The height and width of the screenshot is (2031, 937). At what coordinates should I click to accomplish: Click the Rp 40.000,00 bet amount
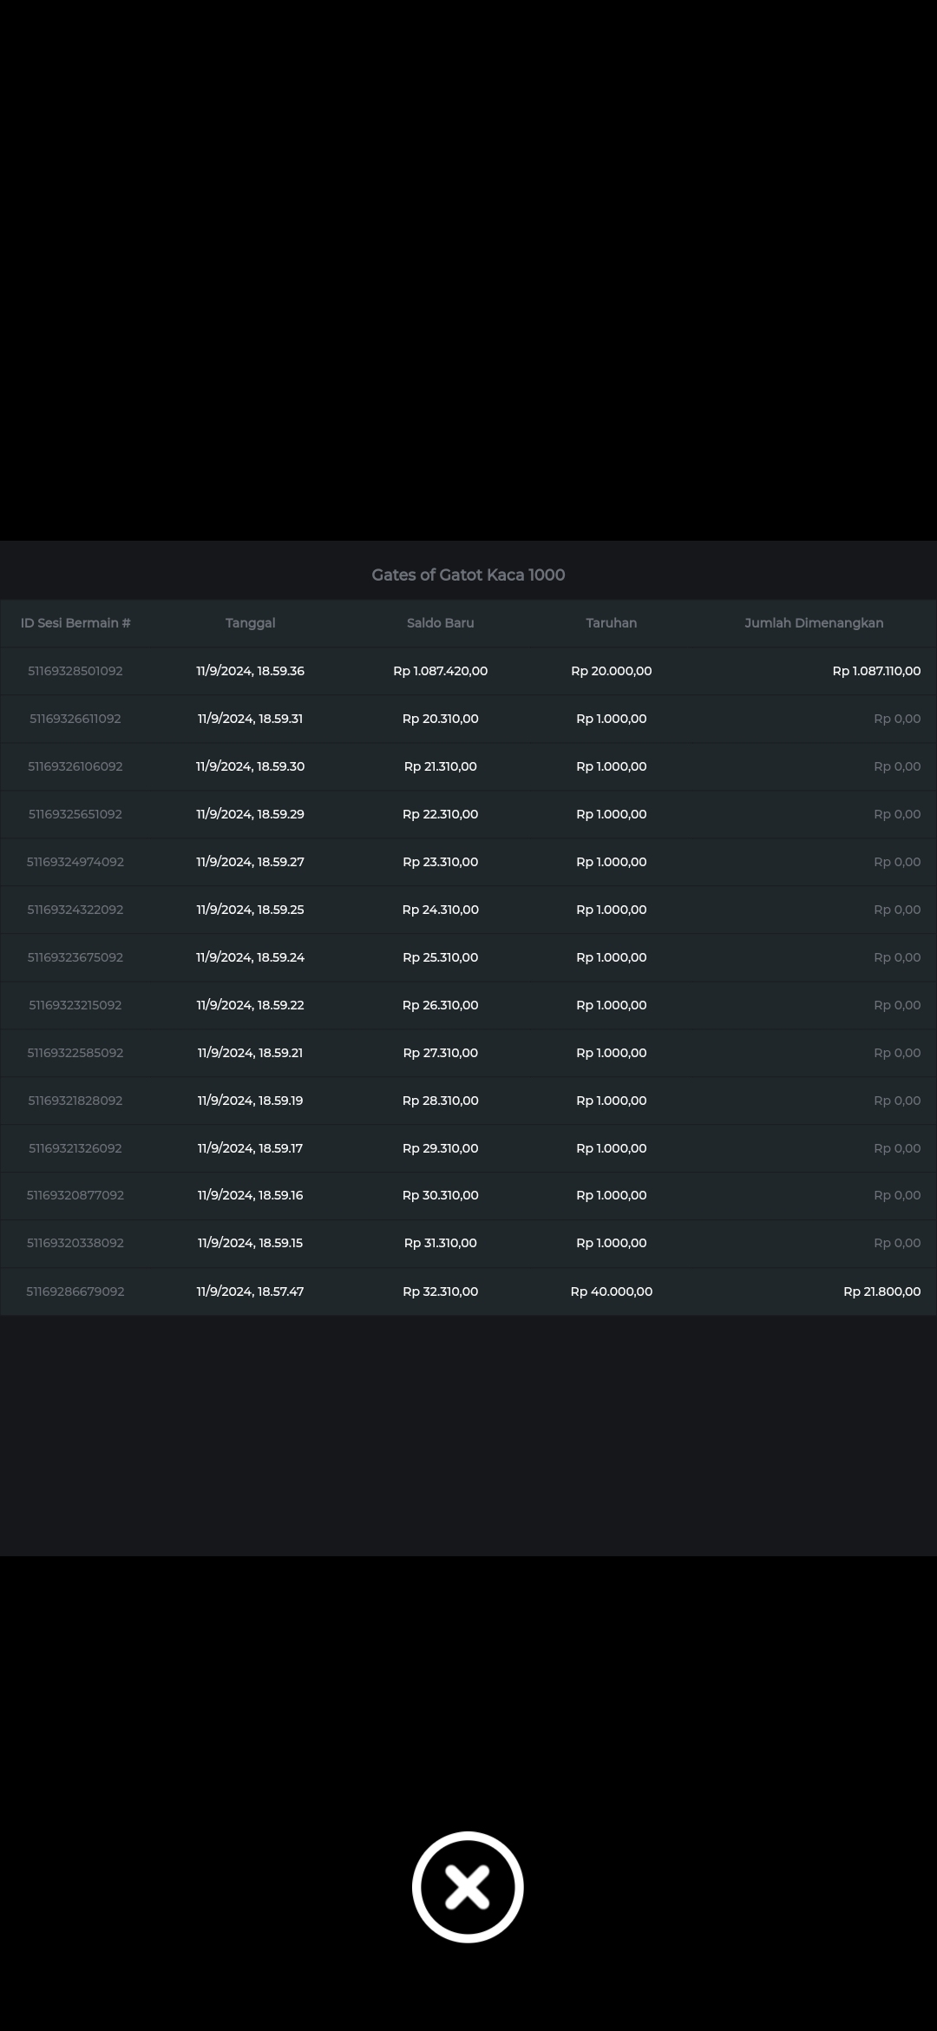[611, 1292]
